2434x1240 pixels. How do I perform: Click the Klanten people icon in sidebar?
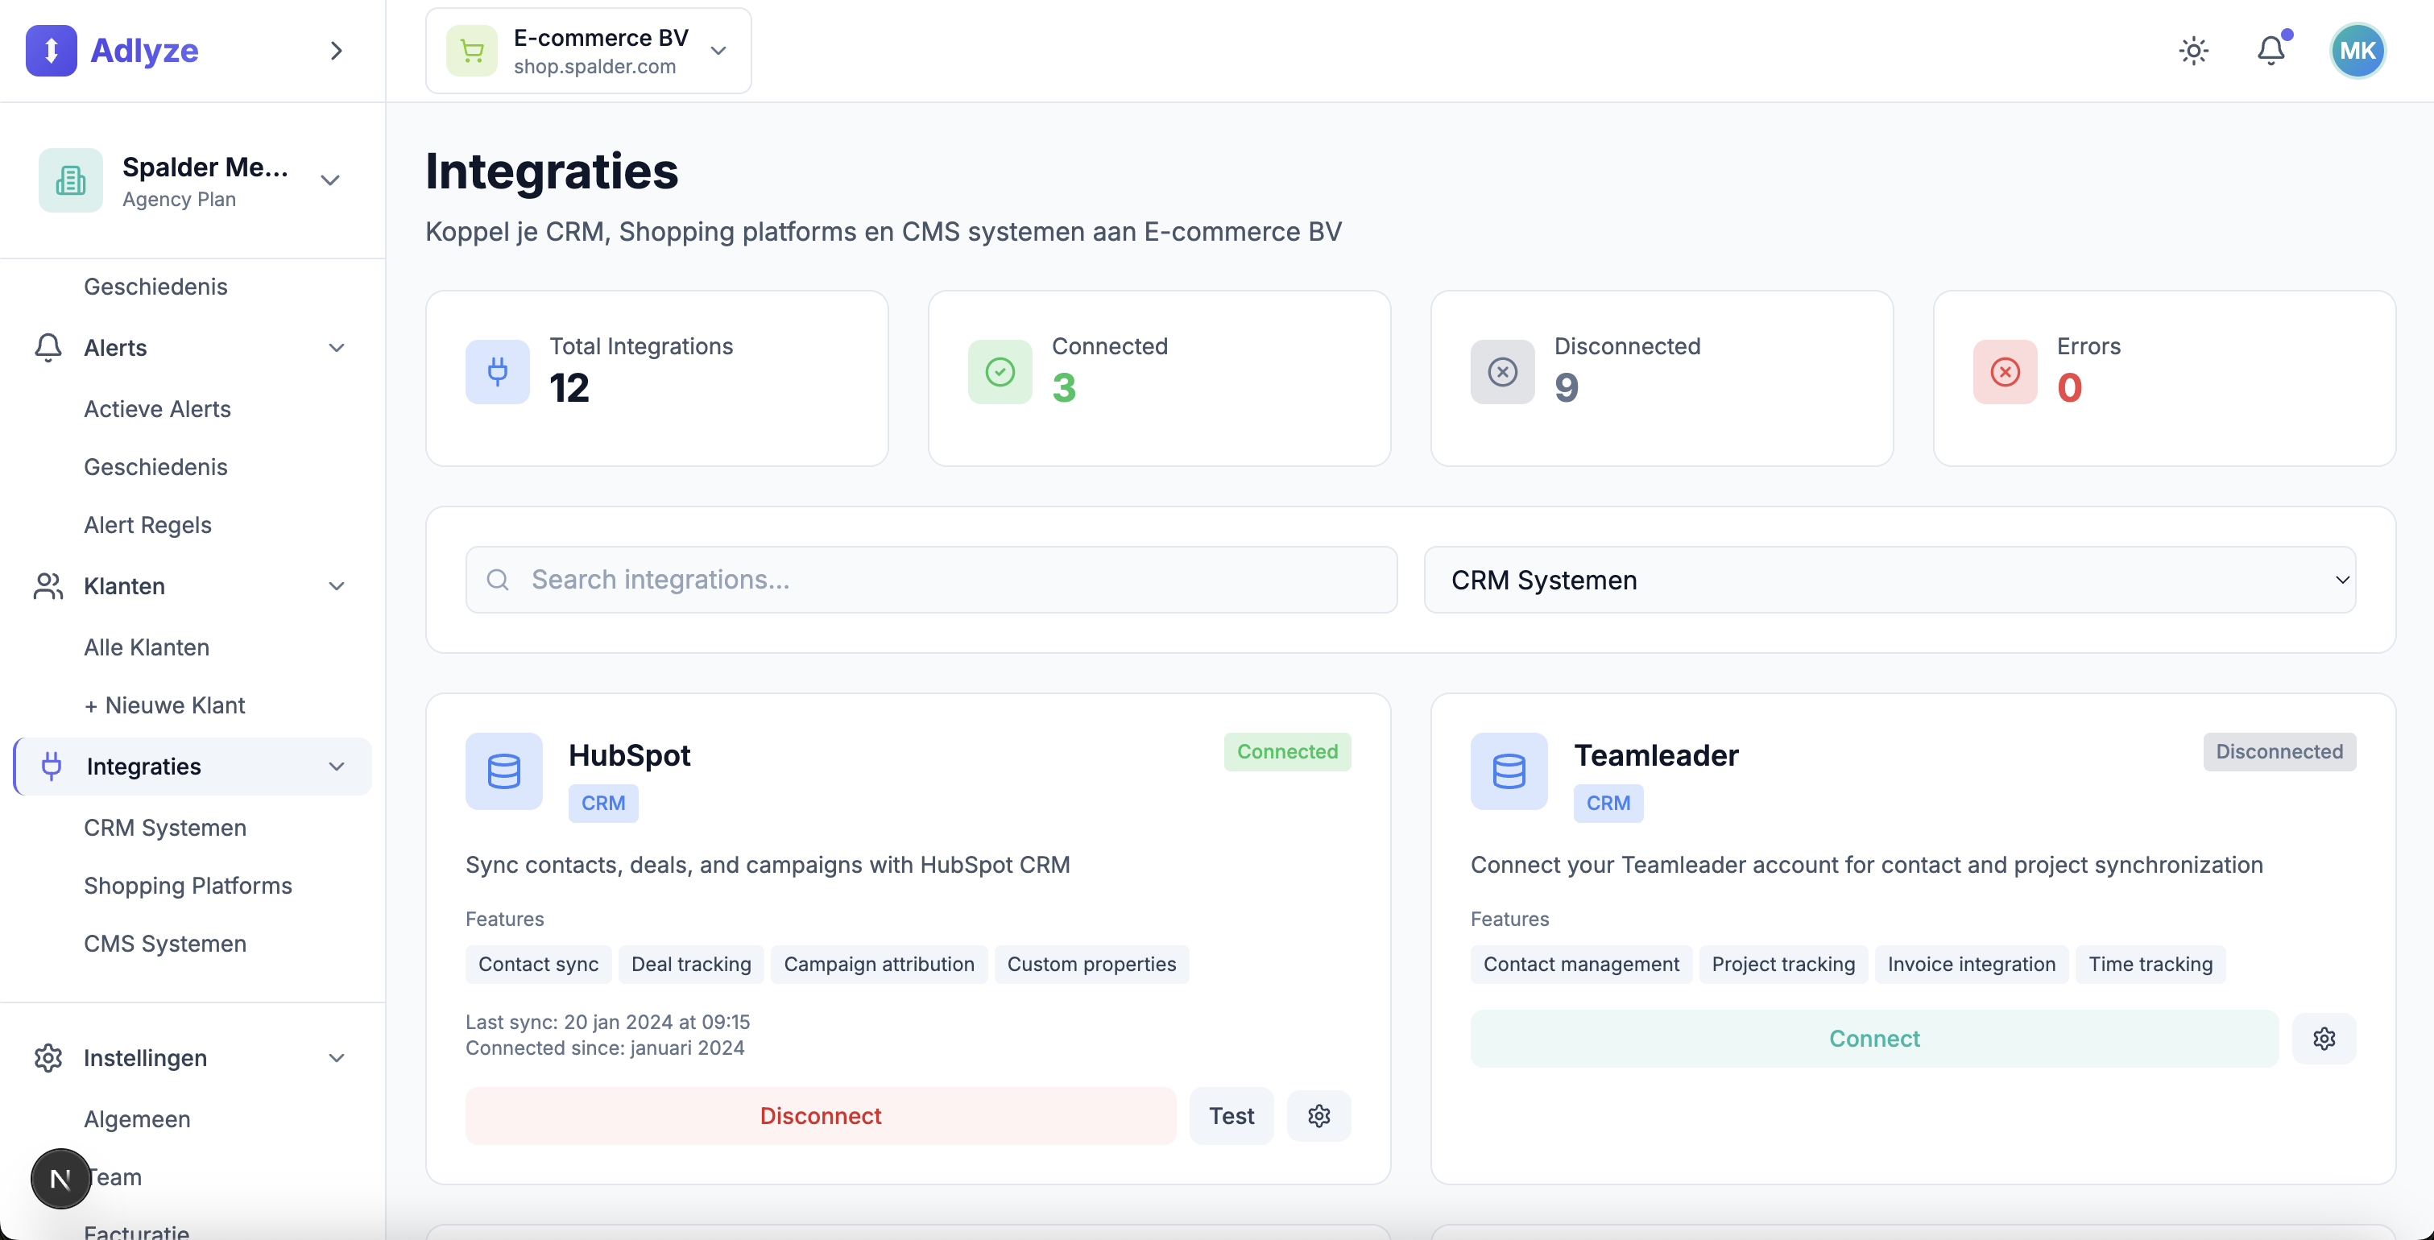48,585
